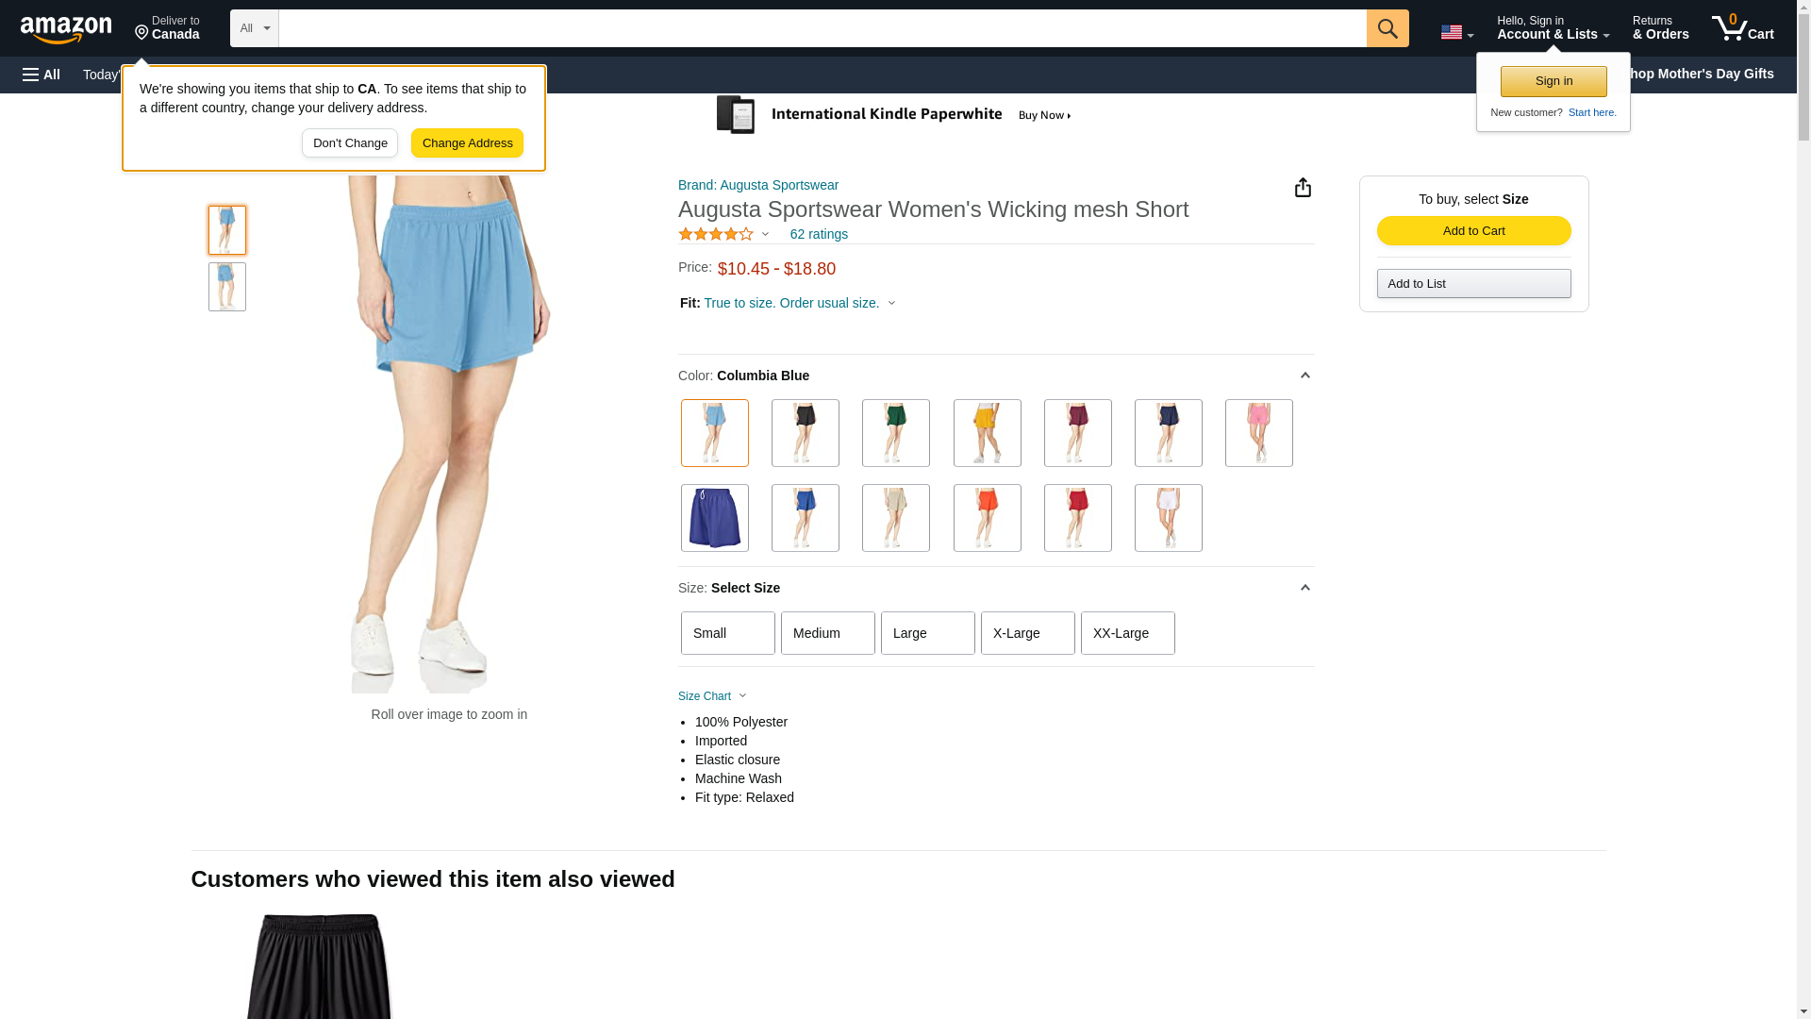Click the US flag language icon

1452,33
